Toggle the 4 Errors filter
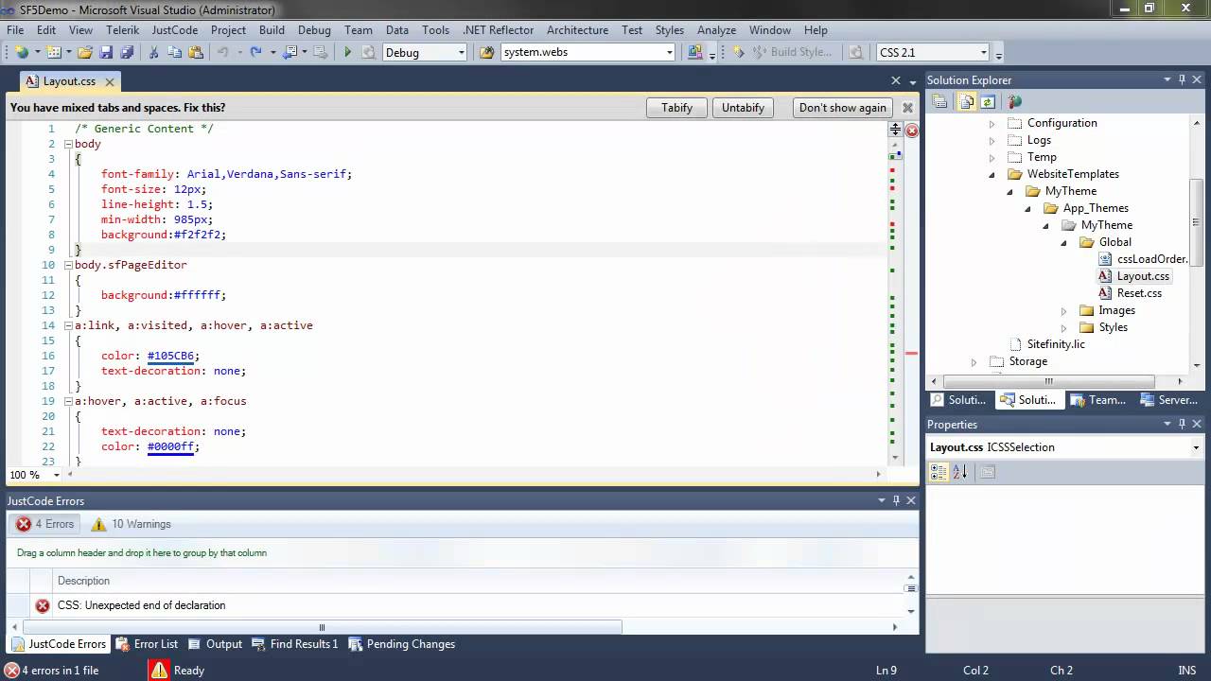This screenshot has height=681, width=1211. point(44,524)
